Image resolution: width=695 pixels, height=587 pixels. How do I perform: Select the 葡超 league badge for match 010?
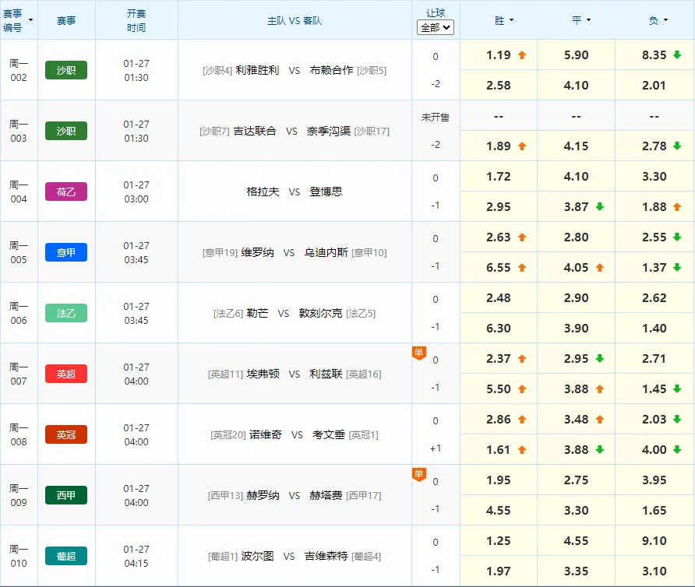(x=65, y=556)
